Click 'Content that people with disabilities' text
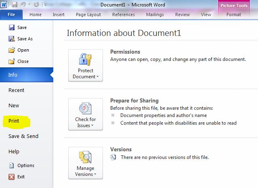Image resolution: width=258 pixels, height=188 pixels. 178,123
